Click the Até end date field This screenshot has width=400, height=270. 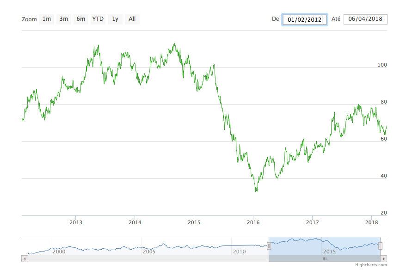[x=365, y=19]
